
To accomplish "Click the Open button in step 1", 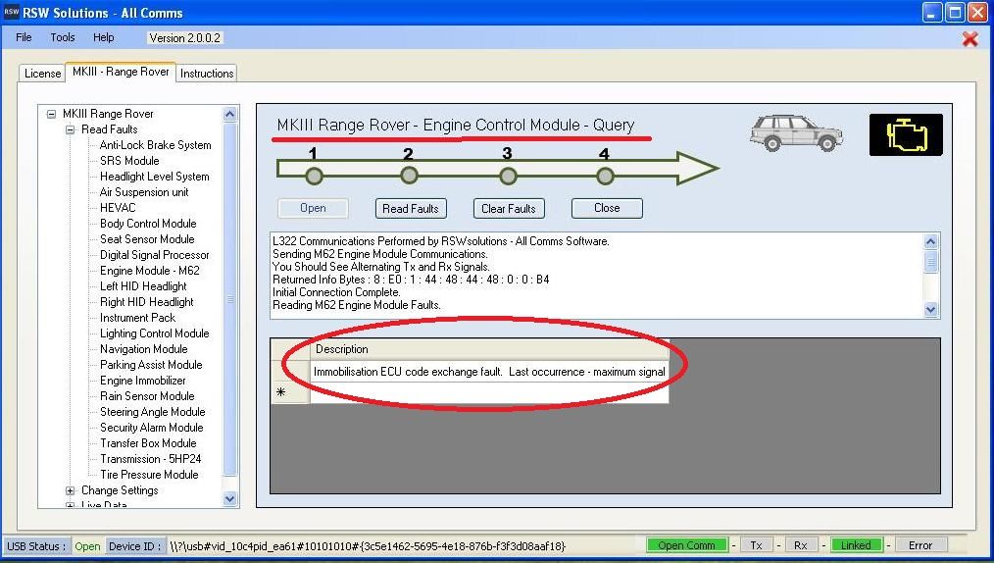I will point(313,208).
